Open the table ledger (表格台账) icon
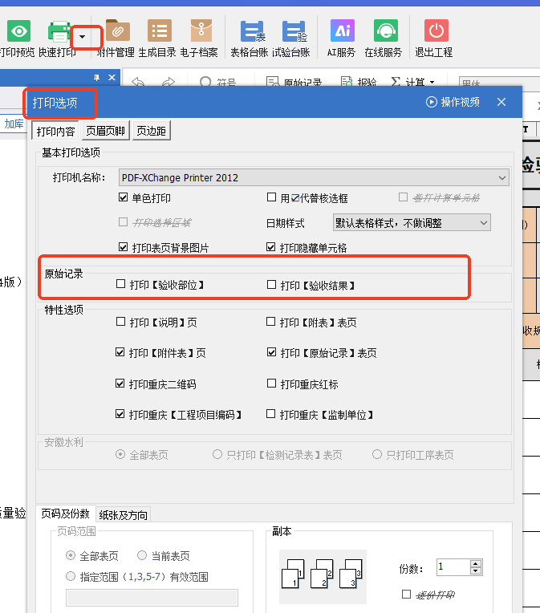The height and width of the screenshot is (613, 540). click(x=253, y=31)
